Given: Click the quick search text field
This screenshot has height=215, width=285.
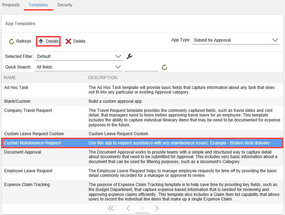Looking at the screenshot, I should point(141,67).
